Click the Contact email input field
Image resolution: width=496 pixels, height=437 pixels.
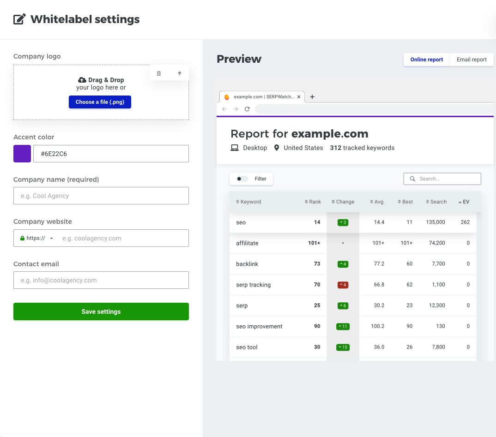click(101, 280)
